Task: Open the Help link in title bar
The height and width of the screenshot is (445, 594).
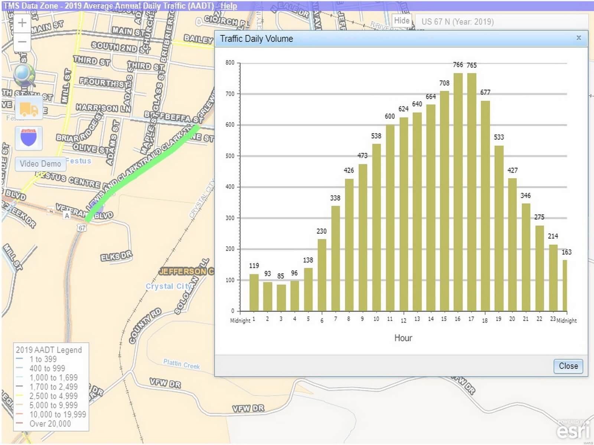Action: 229,6
